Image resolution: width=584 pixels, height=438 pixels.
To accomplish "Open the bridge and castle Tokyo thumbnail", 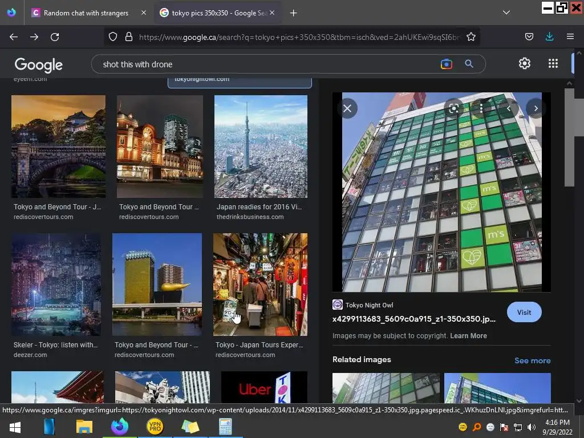I will pos(59,147).
